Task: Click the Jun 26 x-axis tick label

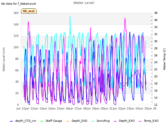Action: (152, 108)
